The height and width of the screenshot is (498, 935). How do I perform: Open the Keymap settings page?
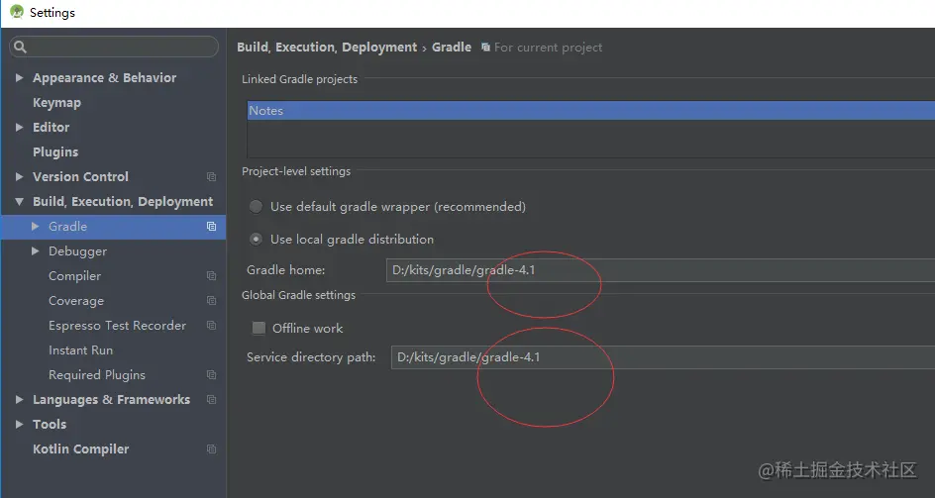coord(56,103)
